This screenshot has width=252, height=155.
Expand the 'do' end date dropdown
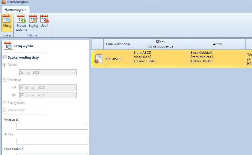[74, 95]
